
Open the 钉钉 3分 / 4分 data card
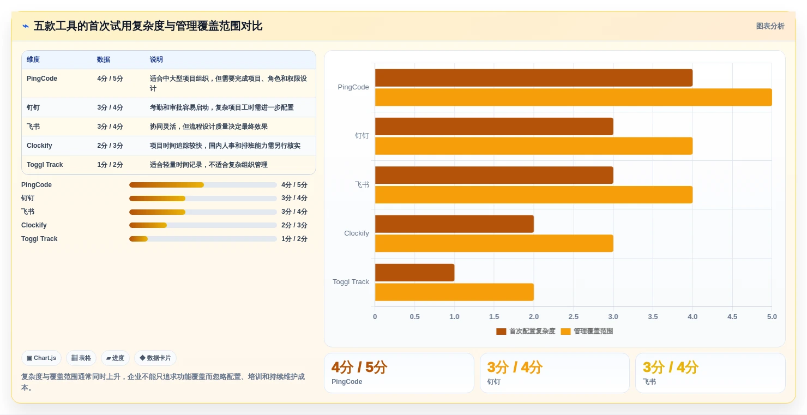pyautogui.click(x=555, y=373)
